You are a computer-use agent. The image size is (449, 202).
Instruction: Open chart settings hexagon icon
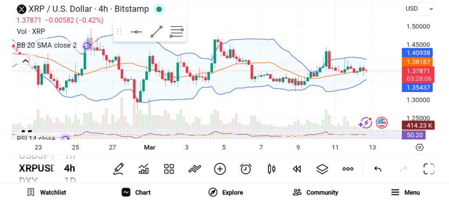tap(419, 147)
